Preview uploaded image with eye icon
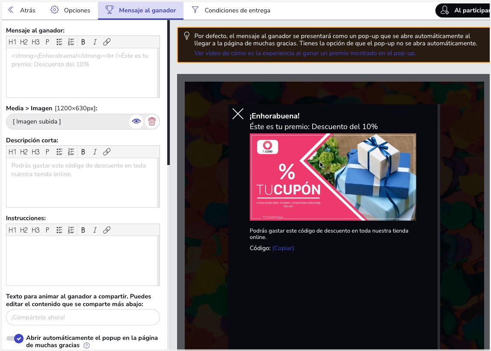Viewport: 491px width, 351px height. 136,121
